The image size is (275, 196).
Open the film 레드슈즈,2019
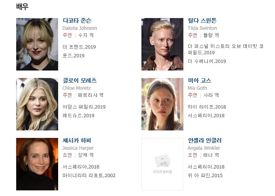pyautogui.click(x=79, y=115)
